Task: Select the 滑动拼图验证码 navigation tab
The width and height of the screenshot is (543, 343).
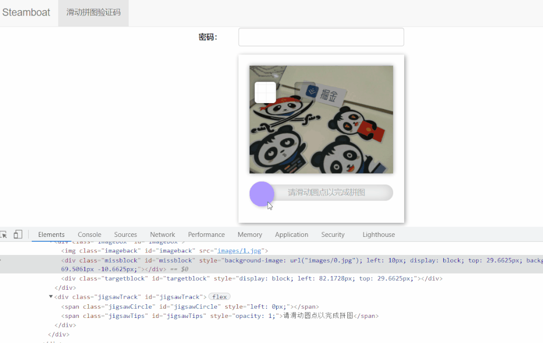Action: [x=94, y=13]
